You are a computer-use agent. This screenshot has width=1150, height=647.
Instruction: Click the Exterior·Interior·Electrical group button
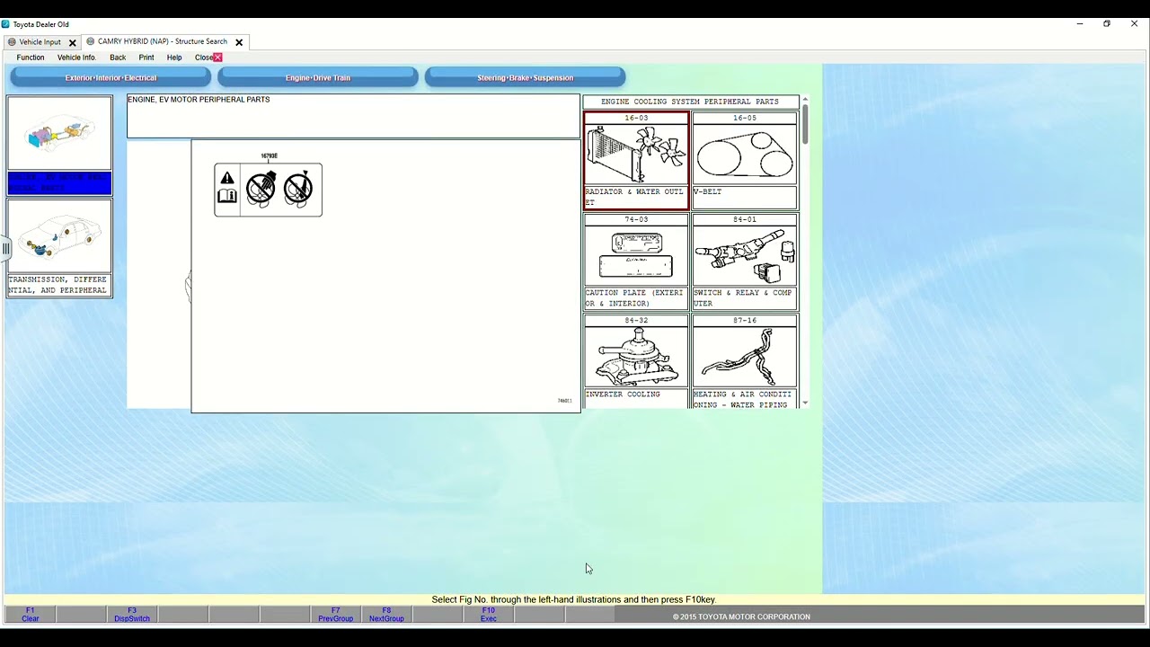(111, 78)
